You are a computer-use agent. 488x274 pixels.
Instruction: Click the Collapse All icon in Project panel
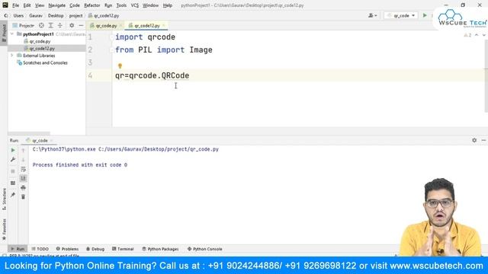point(60,25)
